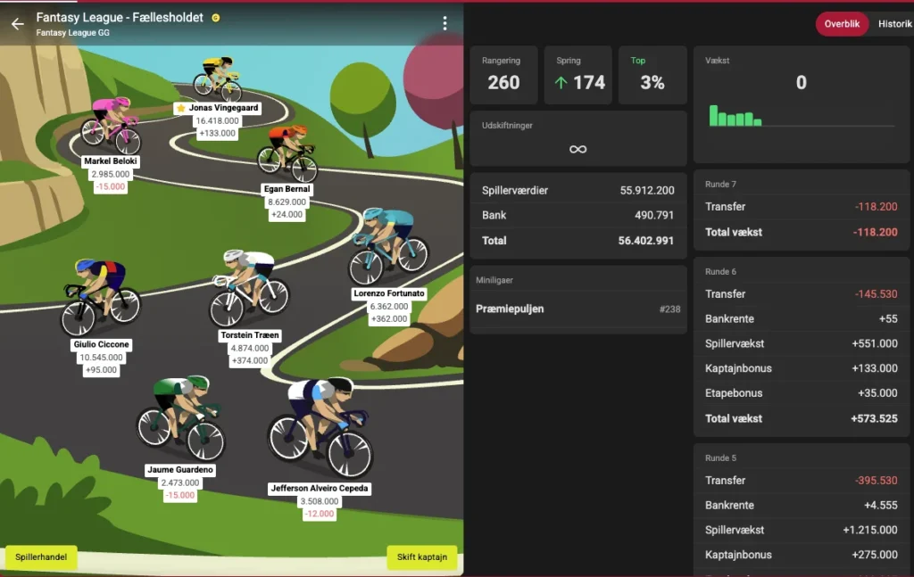Click the Spillerværdier 55.912.200 value
This screenshot has height=577, width=914.
[647, 190]
